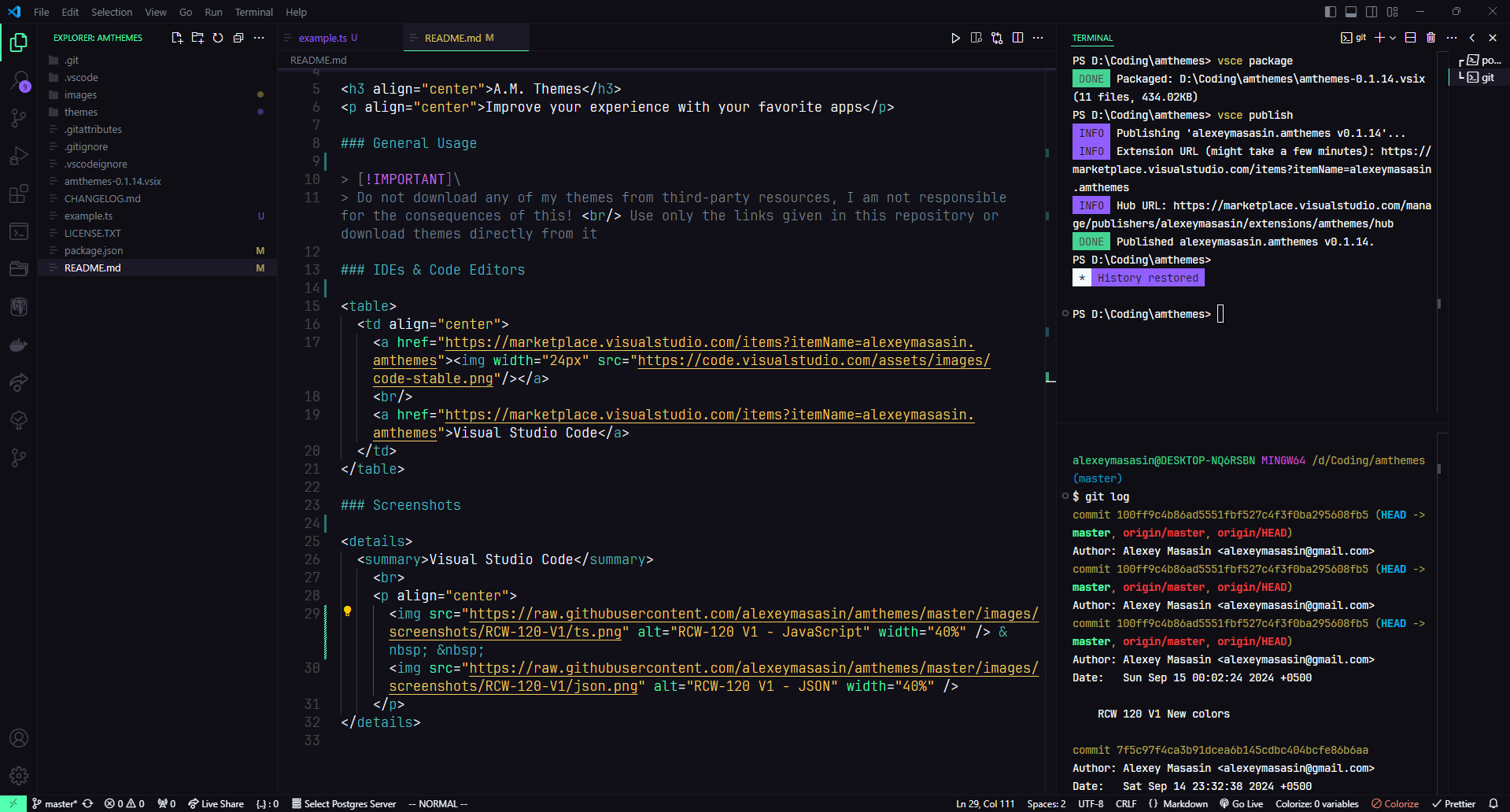Screen dimensions: 1510x812
Task: Select the TERMINAL panel tab
Action: click(x=1092, y=38)
